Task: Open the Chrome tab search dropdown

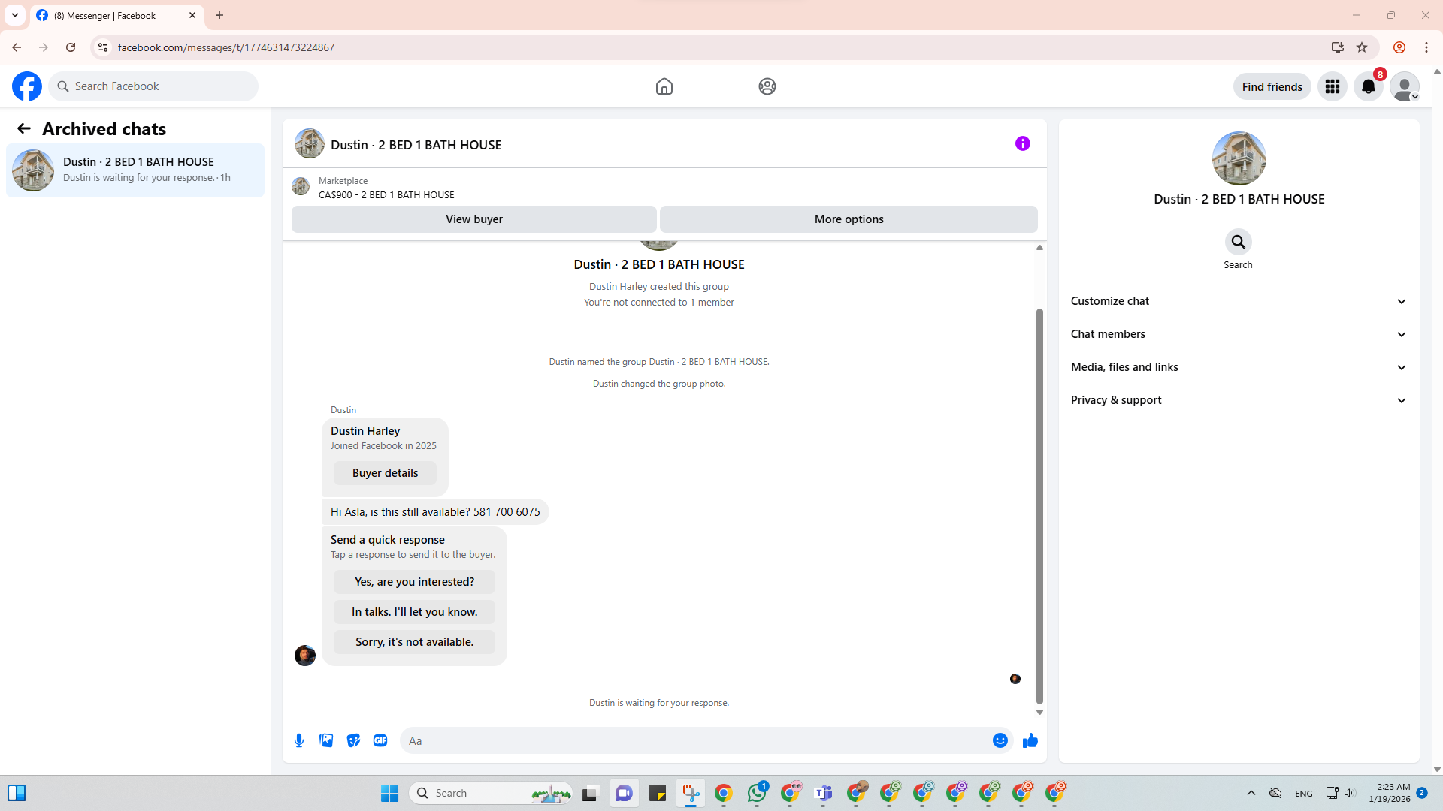Action: 15,15
